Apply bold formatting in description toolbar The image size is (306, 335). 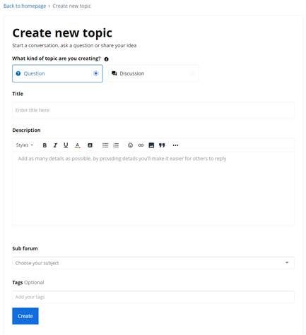coord(45,145)
